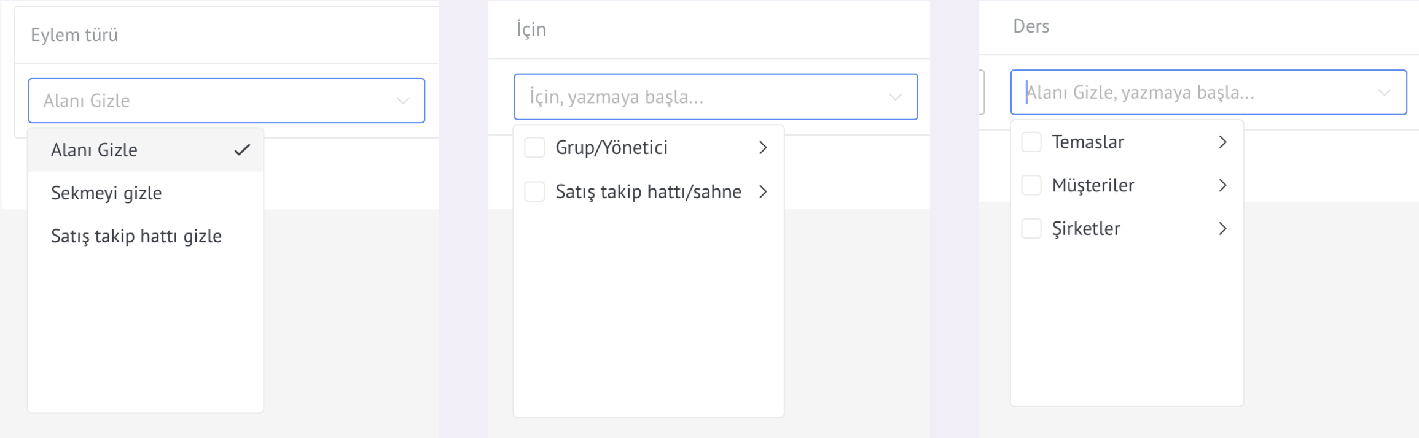This screenshot has width=1419, height=438.
Task: Focus the İçin search input field
Action: click(716, 97)
